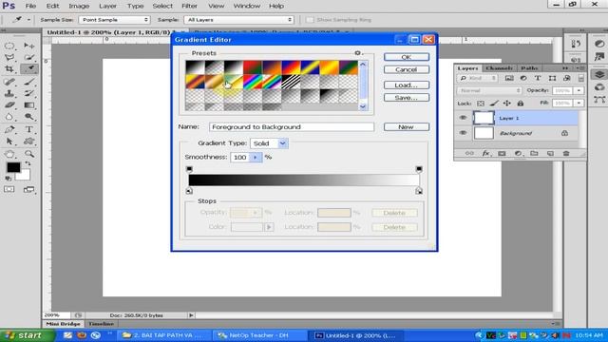Hide the Background layer eye icon

(463, 133)
